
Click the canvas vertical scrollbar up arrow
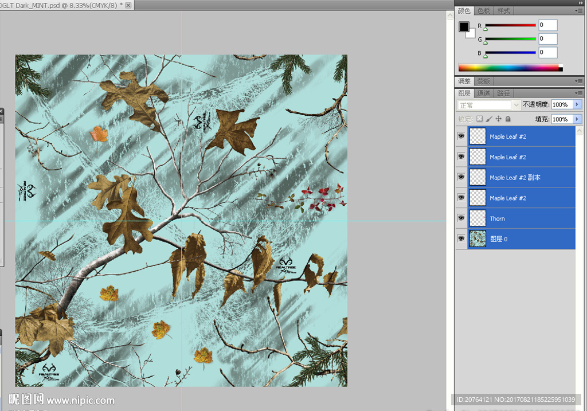(x=450, y=15)
